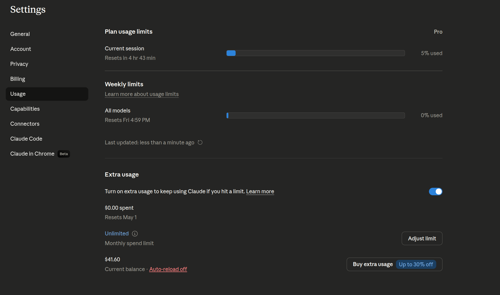
Task: Toggle the extra usage switch
Action: 435,192
